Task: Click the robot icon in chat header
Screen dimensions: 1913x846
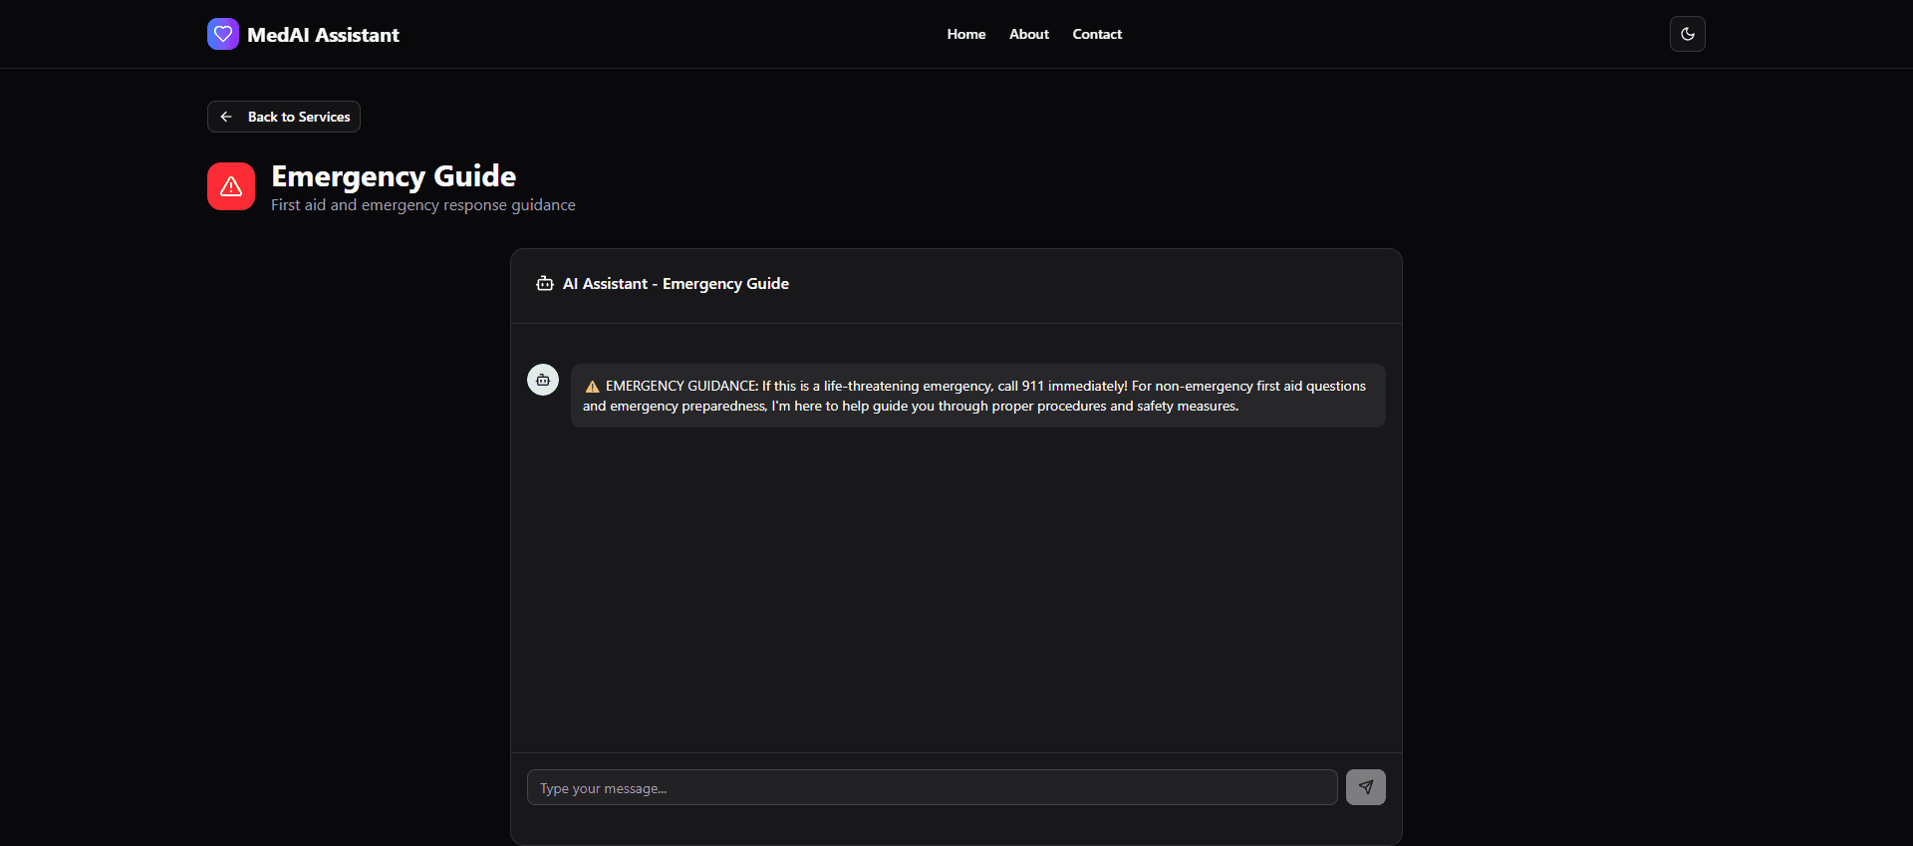Action: (545, 284)
